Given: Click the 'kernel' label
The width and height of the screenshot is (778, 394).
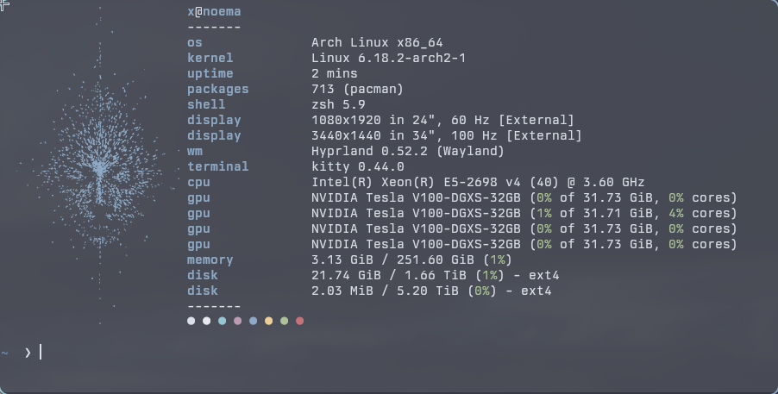Looking at the screenshot, I should 210,58.
